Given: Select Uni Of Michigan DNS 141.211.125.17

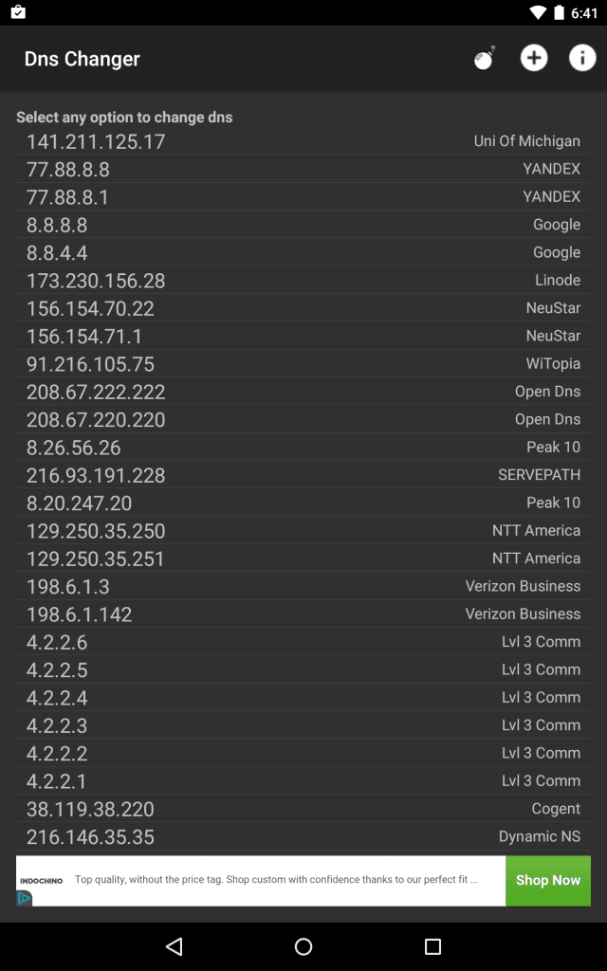Looking at the screenshot, I should (303, 140).
